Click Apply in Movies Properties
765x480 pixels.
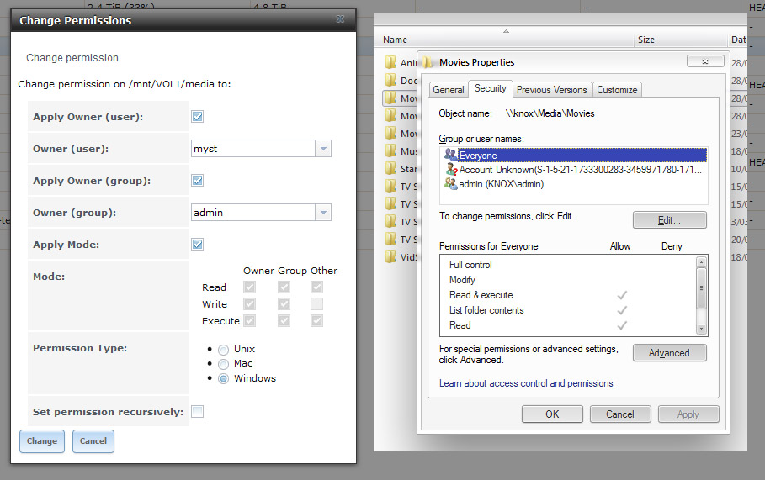(x=688, y=414)
